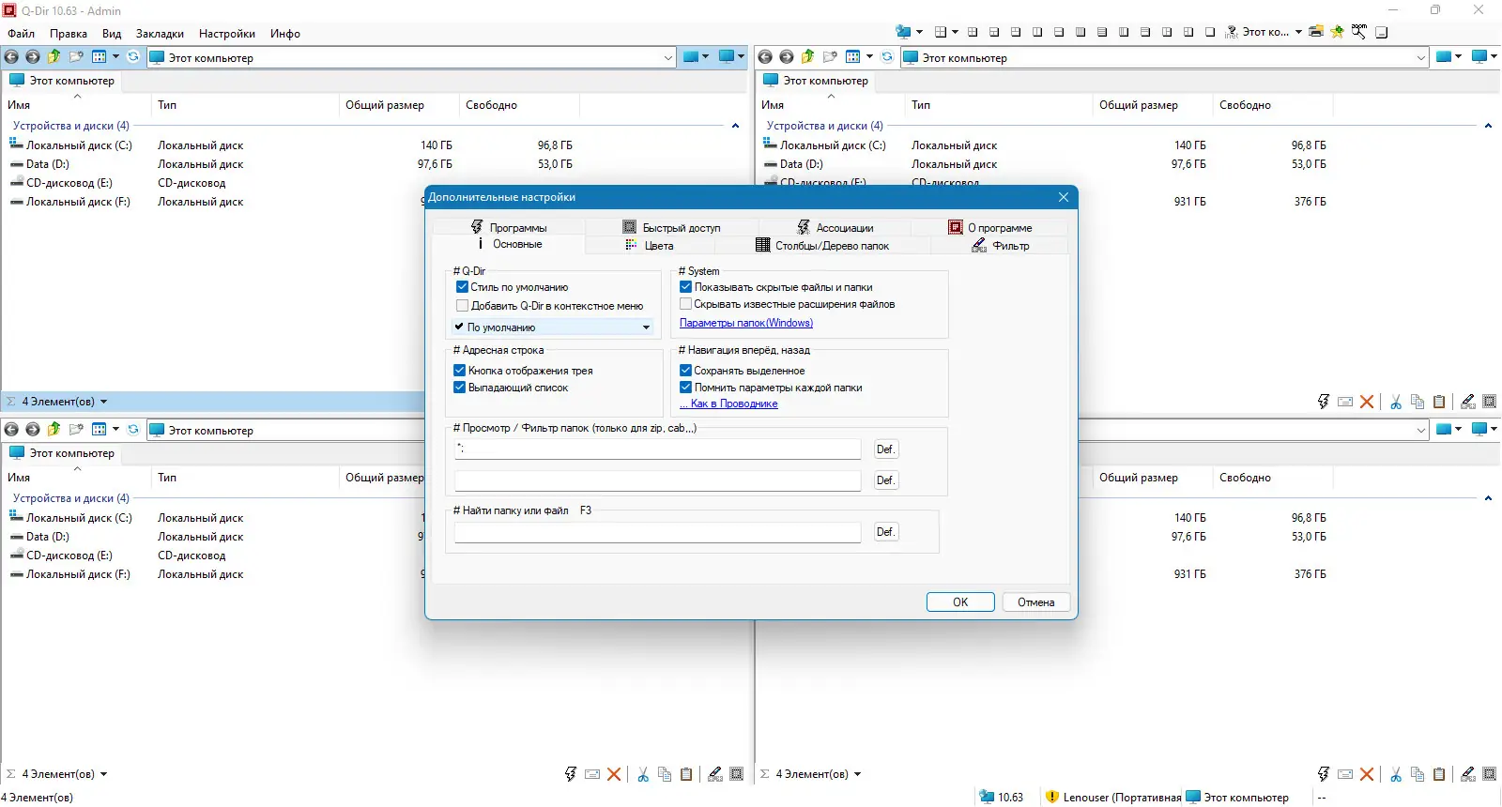Switch to the single-pane layout icon
This screenshot has width=1502, height=807.
tap(1210, 32)
